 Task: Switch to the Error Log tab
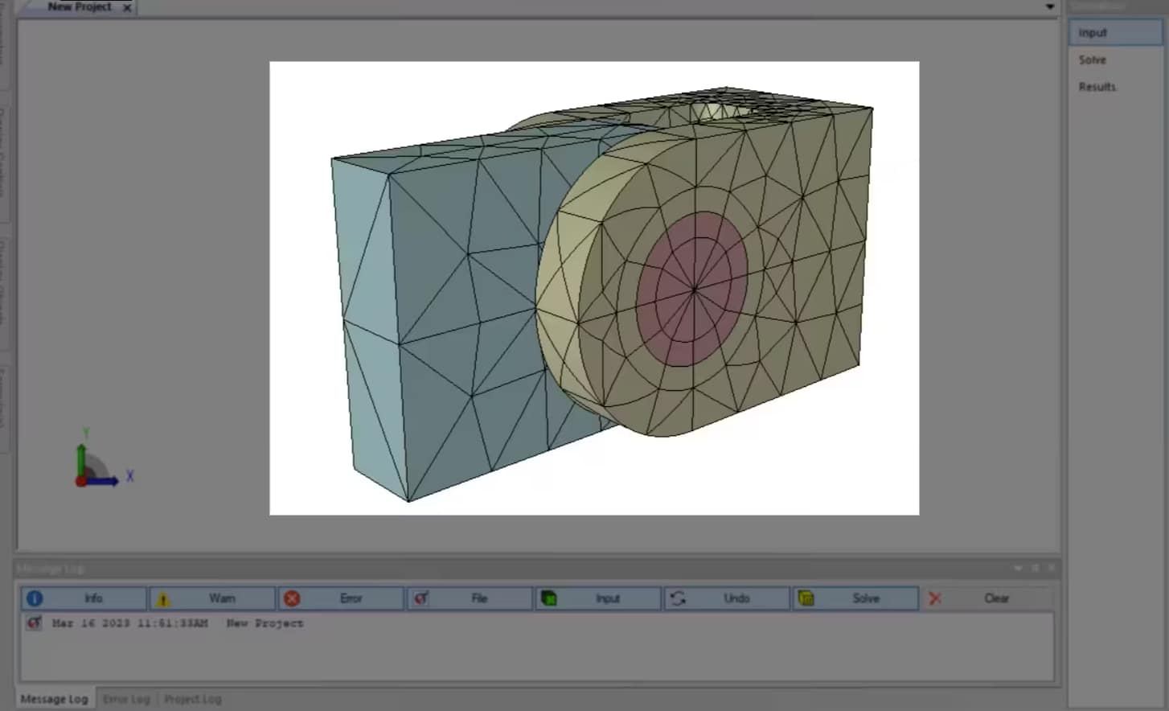(125, 699)
